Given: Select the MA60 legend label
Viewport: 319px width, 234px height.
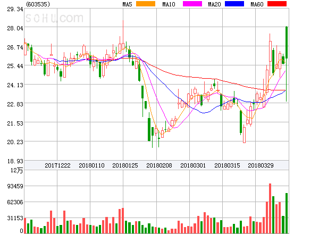Looking at the screenshot, I should pyautogui.click(x=257, y=4).
